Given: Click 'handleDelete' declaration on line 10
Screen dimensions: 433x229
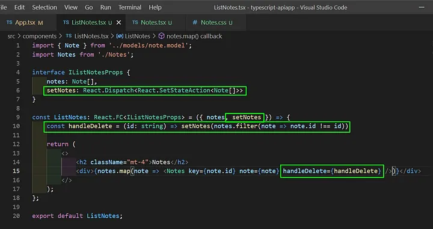Looking at the screenshot, I should tap(90, 126).
